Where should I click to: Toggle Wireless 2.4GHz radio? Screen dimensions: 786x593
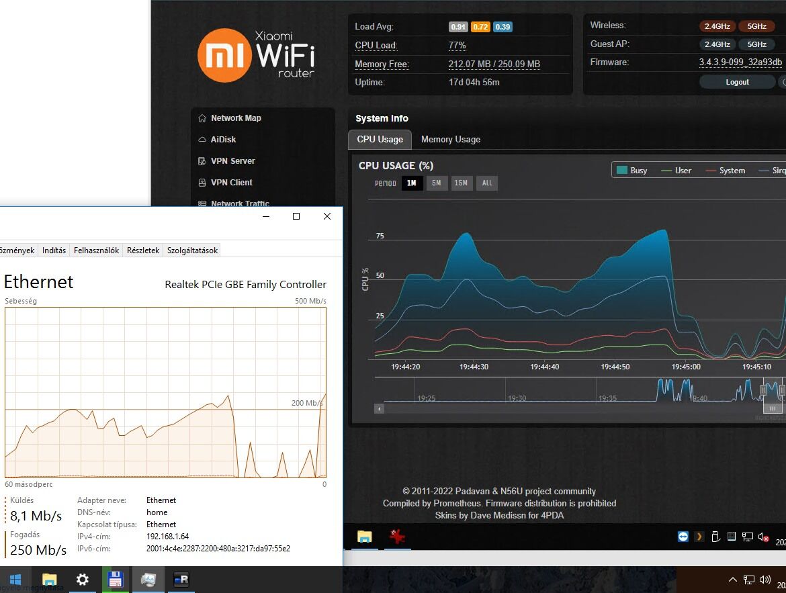pyautogui.click(x=717, y=26)
